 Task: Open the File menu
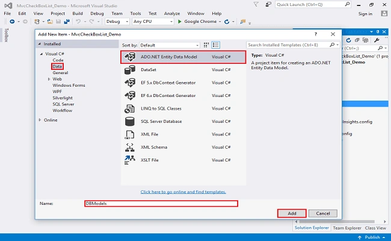click(7, 13)
